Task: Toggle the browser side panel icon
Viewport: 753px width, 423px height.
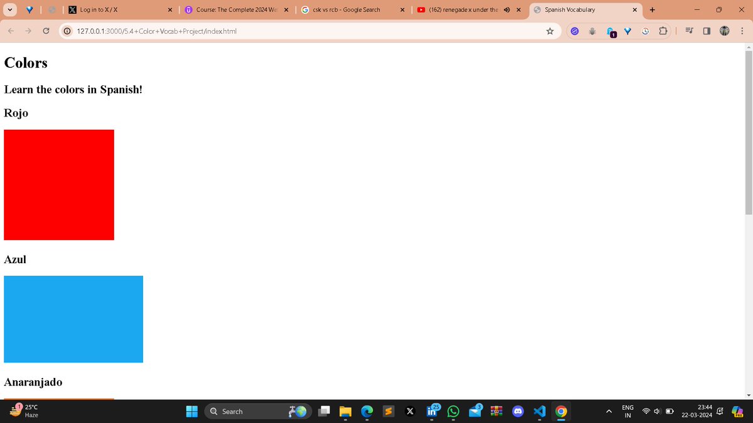Action: point(707,31)
